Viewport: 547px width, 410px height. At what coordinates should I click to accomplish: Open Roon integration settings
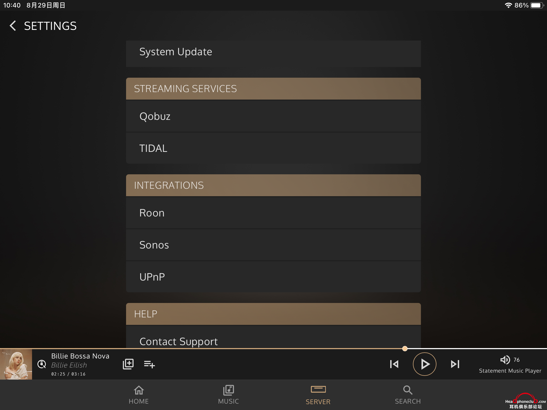273,213
